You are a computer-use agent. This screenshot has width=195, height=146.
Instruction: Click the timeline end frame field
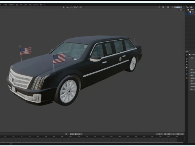coord(180,134)
